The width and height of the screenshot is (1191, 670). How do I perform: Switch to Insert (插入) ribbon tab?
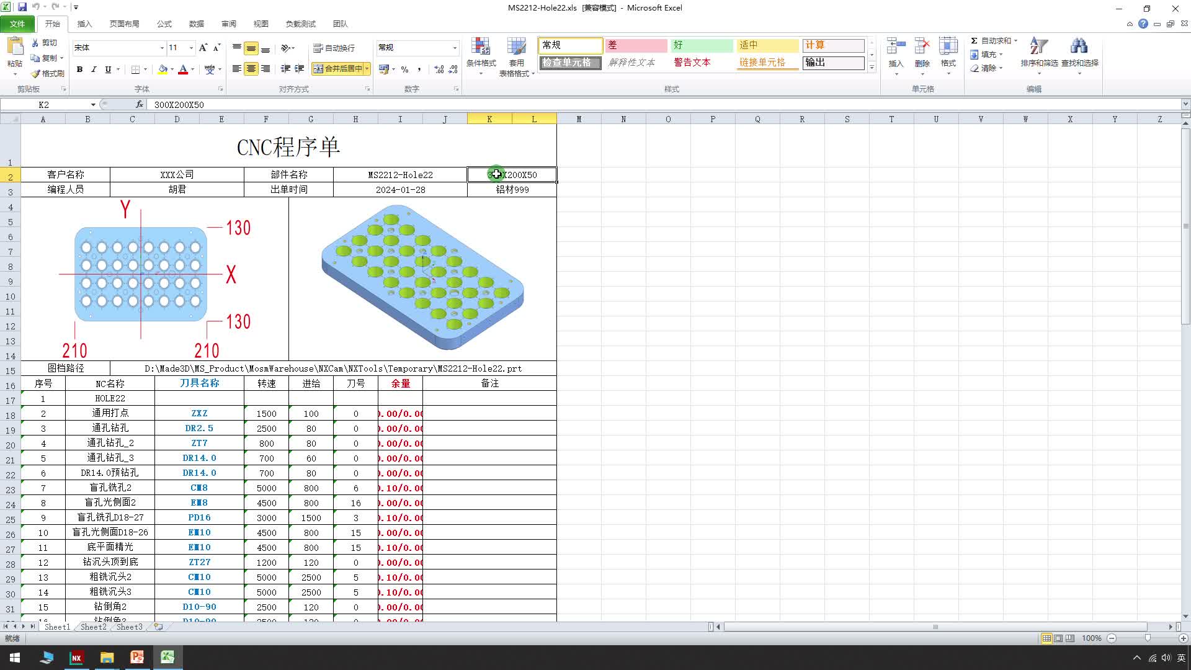coord(84,24)
